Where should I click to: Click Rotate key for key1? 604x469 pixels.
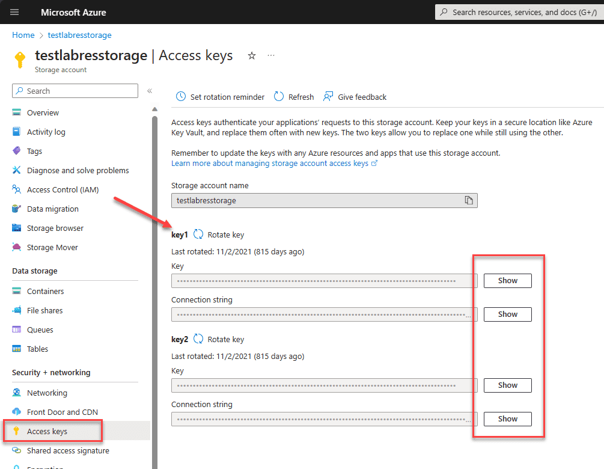click(x=219, y=234)
